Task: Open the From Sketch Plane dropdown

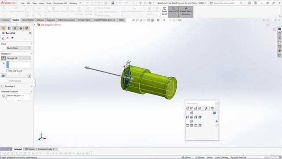Action: (x=19, y=48)
